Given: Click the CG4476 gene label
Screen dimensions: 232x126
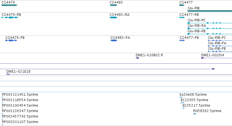Looking at the screenshot, I should (8, 2).
